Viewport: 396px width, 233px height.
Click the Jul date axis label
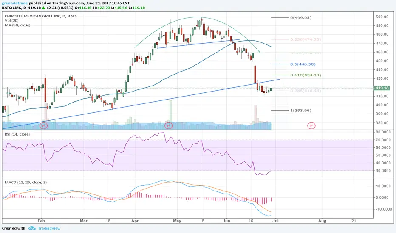275,221
